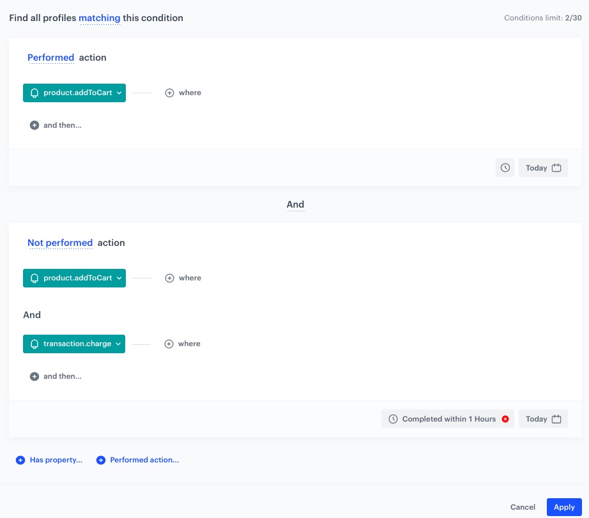
Task: Expand the product.addToCart dropdown in Not performed section
Action: 119,278
